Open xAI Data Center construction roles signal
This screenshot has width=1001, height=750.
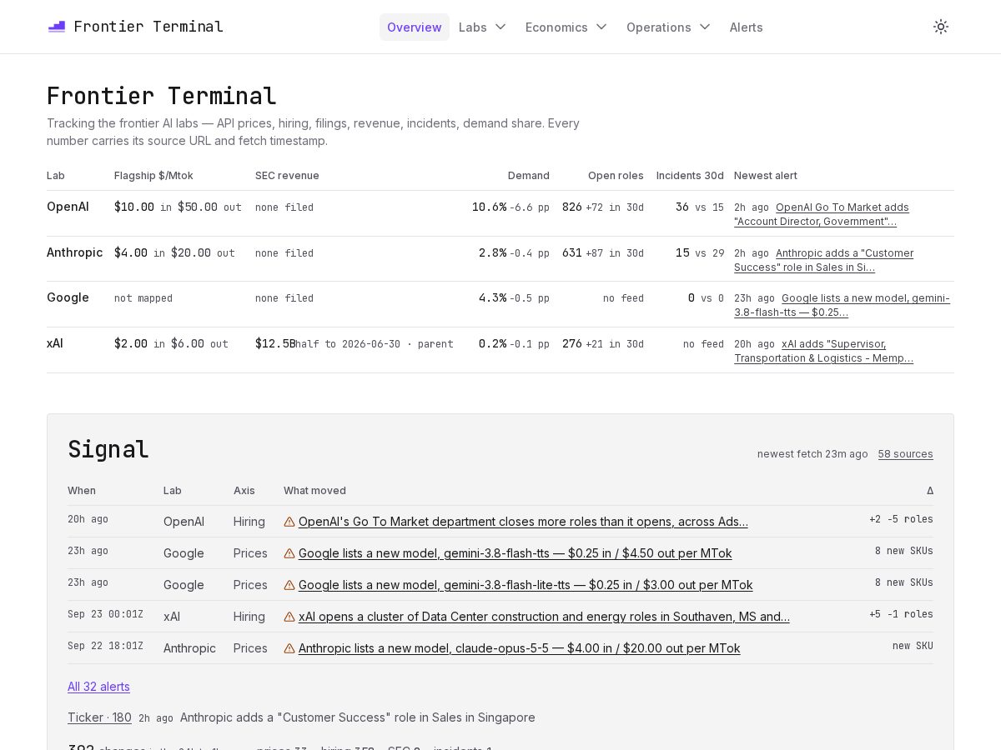point(544,617)
